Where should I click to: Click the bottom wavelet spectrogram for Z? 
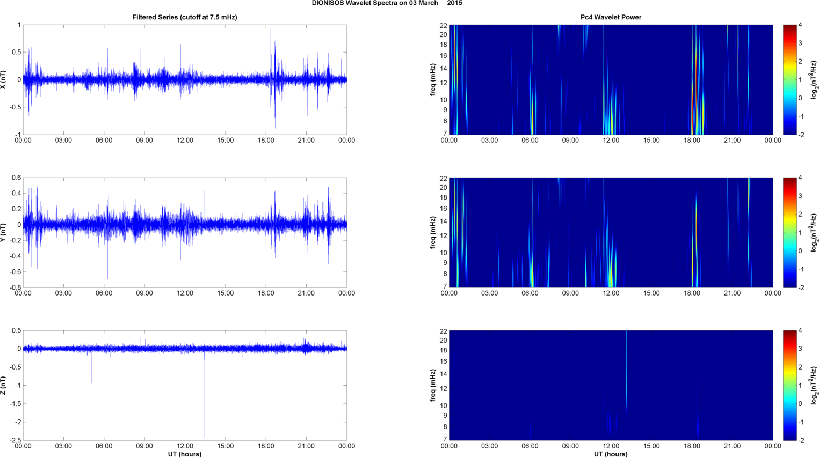coord(611,385)
